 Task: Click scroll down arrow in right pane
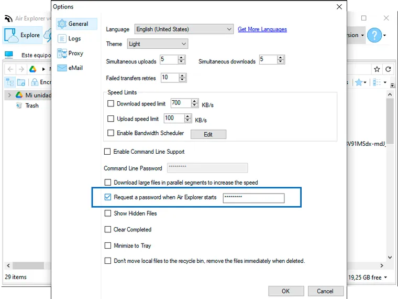click(390, 257)
